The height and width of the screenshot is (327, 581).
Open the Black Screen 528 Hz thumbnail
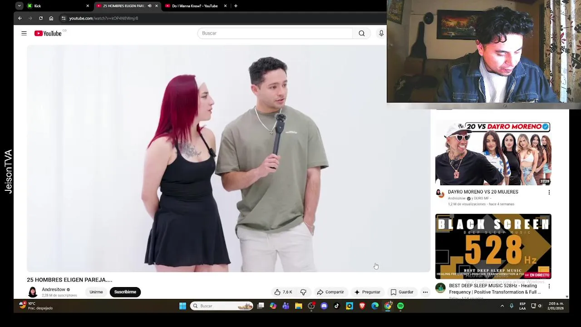click(x=493, y=246)
